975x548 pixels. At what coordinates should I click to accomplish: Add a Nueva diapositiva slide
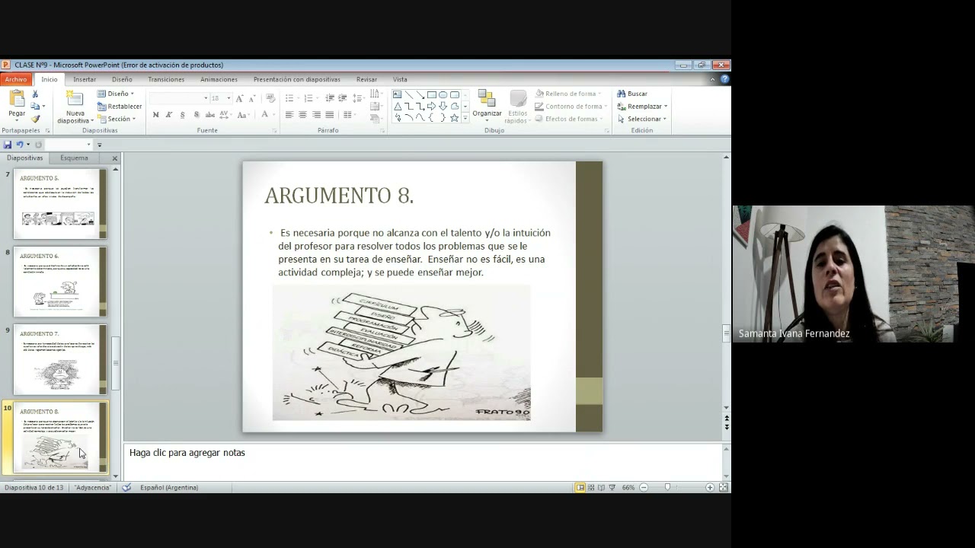tap(75, 107)
